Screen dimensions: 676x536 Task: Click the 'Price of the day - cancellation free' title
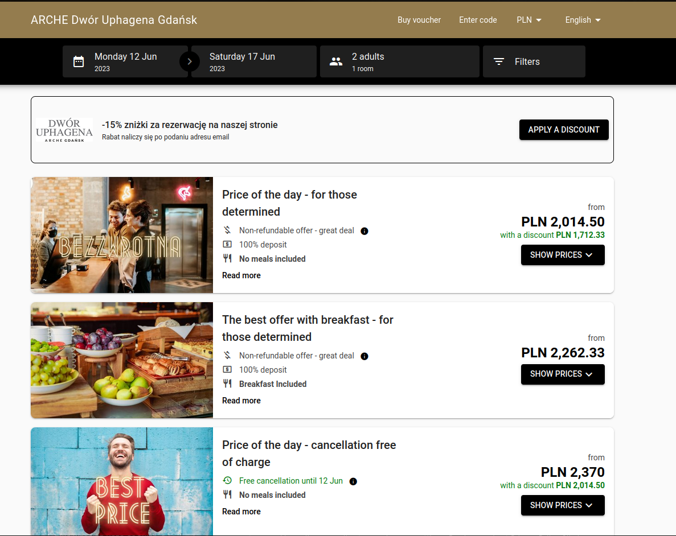point(309,453)
